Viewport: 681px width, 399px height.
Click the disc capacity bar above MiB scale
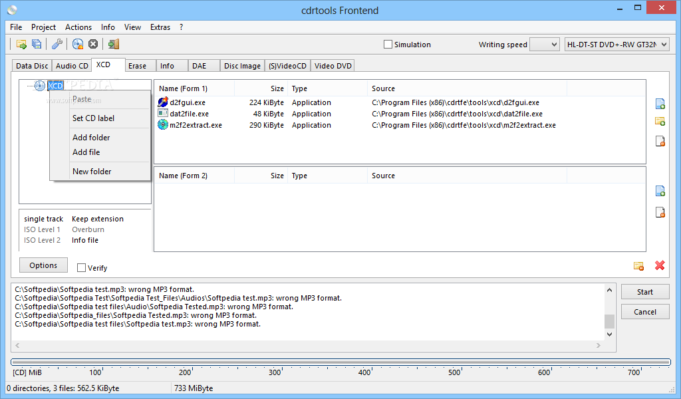point(340,362)
